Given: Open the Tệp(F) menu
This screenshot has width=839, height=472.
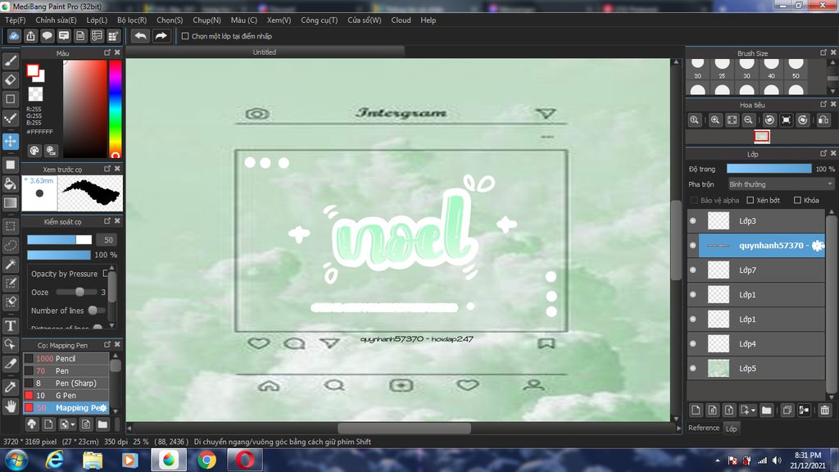Looking at the screenshot, I should (x=15, y=20).
